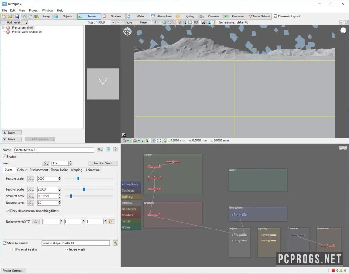Screen dimensions: 349x274
Task: Click the compass in the 3D preview
Action: 127,31
